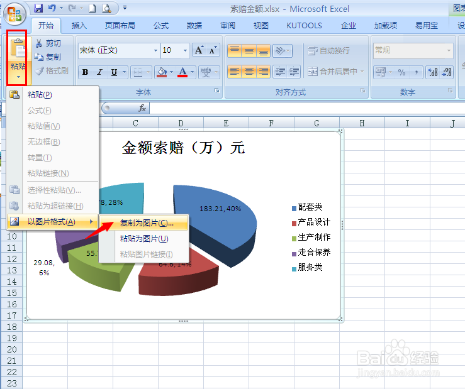The image size is (465, 389).
Task: Toggle bottom vertical alignment
Action: tap(263, 51)
